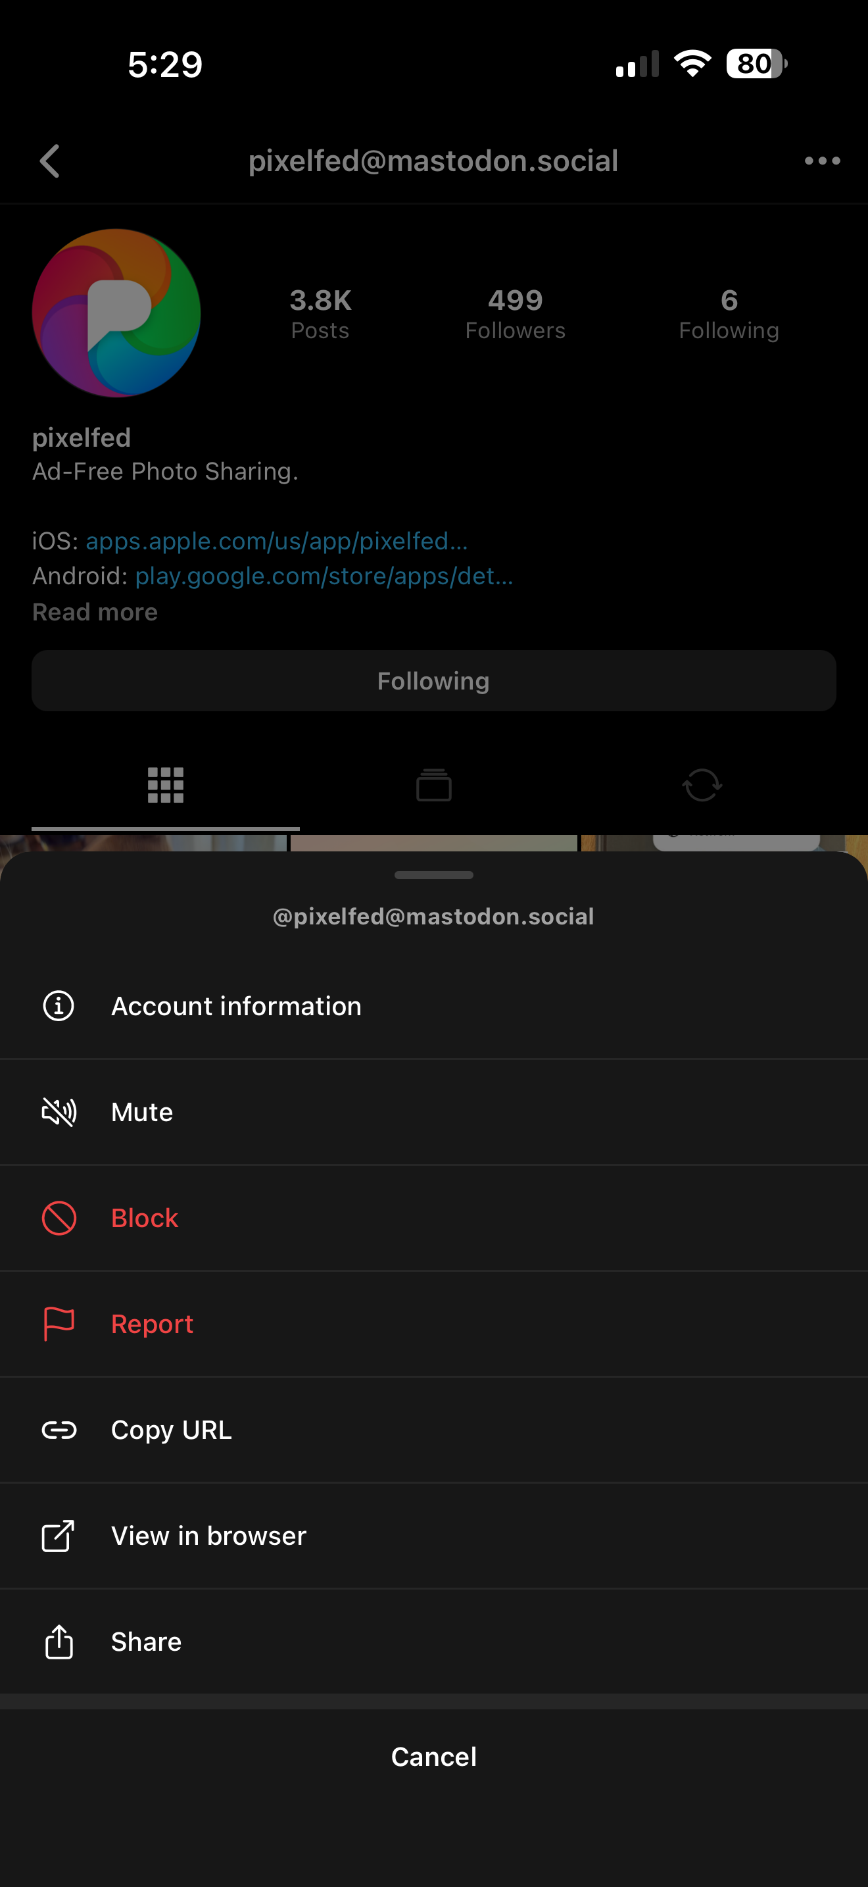Switch to the collections tab
This screenshot has width=868, height=1887.
pos(434,786)
